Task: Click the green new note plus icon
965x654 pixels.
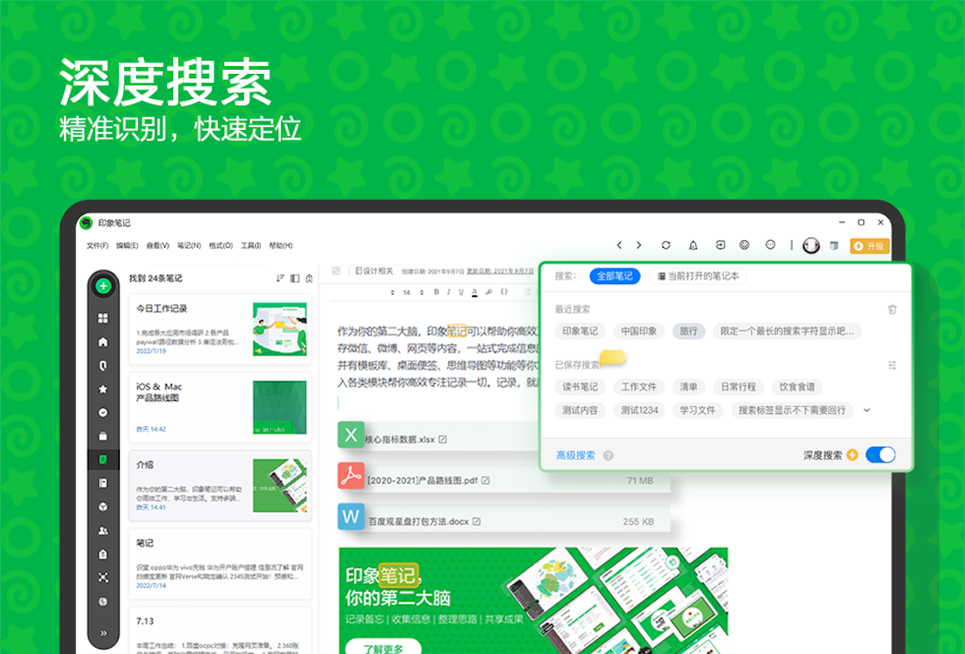Action: (103, 287)
